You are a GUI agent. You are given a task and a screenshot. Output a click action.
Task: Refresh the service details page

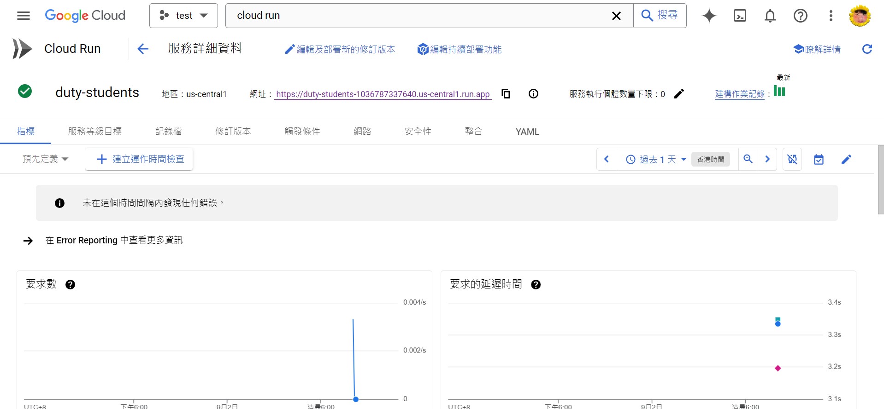(867, 49)
